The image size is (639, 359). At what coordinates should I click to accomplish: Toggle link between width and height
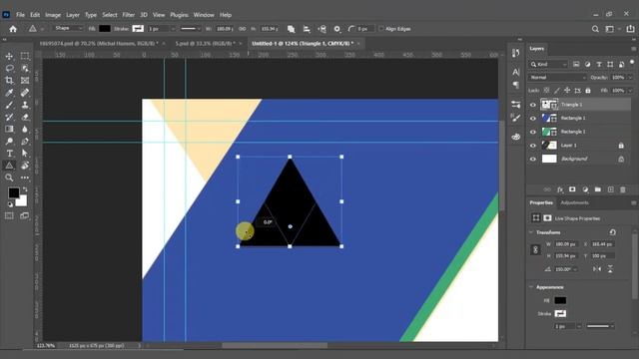(x=242, y=29)
